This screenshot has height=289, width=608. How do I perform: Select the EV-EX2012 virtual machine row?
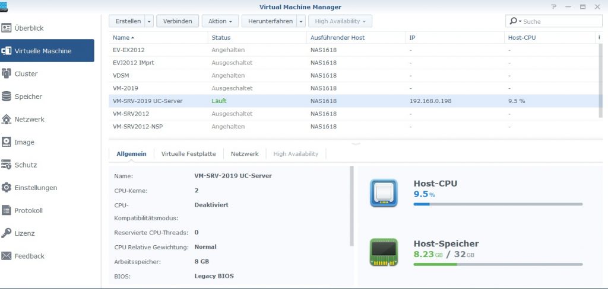click(354, 50)
